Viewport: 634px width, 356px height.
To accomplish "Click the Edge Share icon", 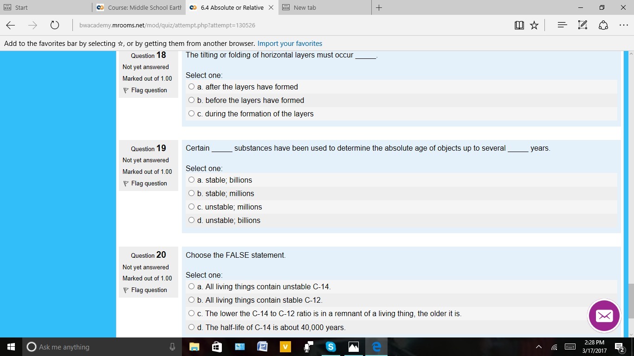I will (603, 25).
